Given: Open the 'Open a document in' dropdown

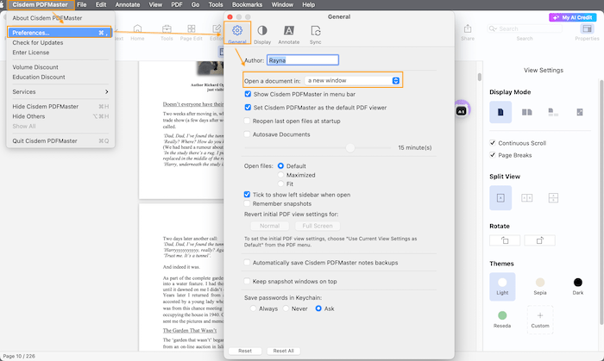Looking at the screenshot, I should click(352, 80).
